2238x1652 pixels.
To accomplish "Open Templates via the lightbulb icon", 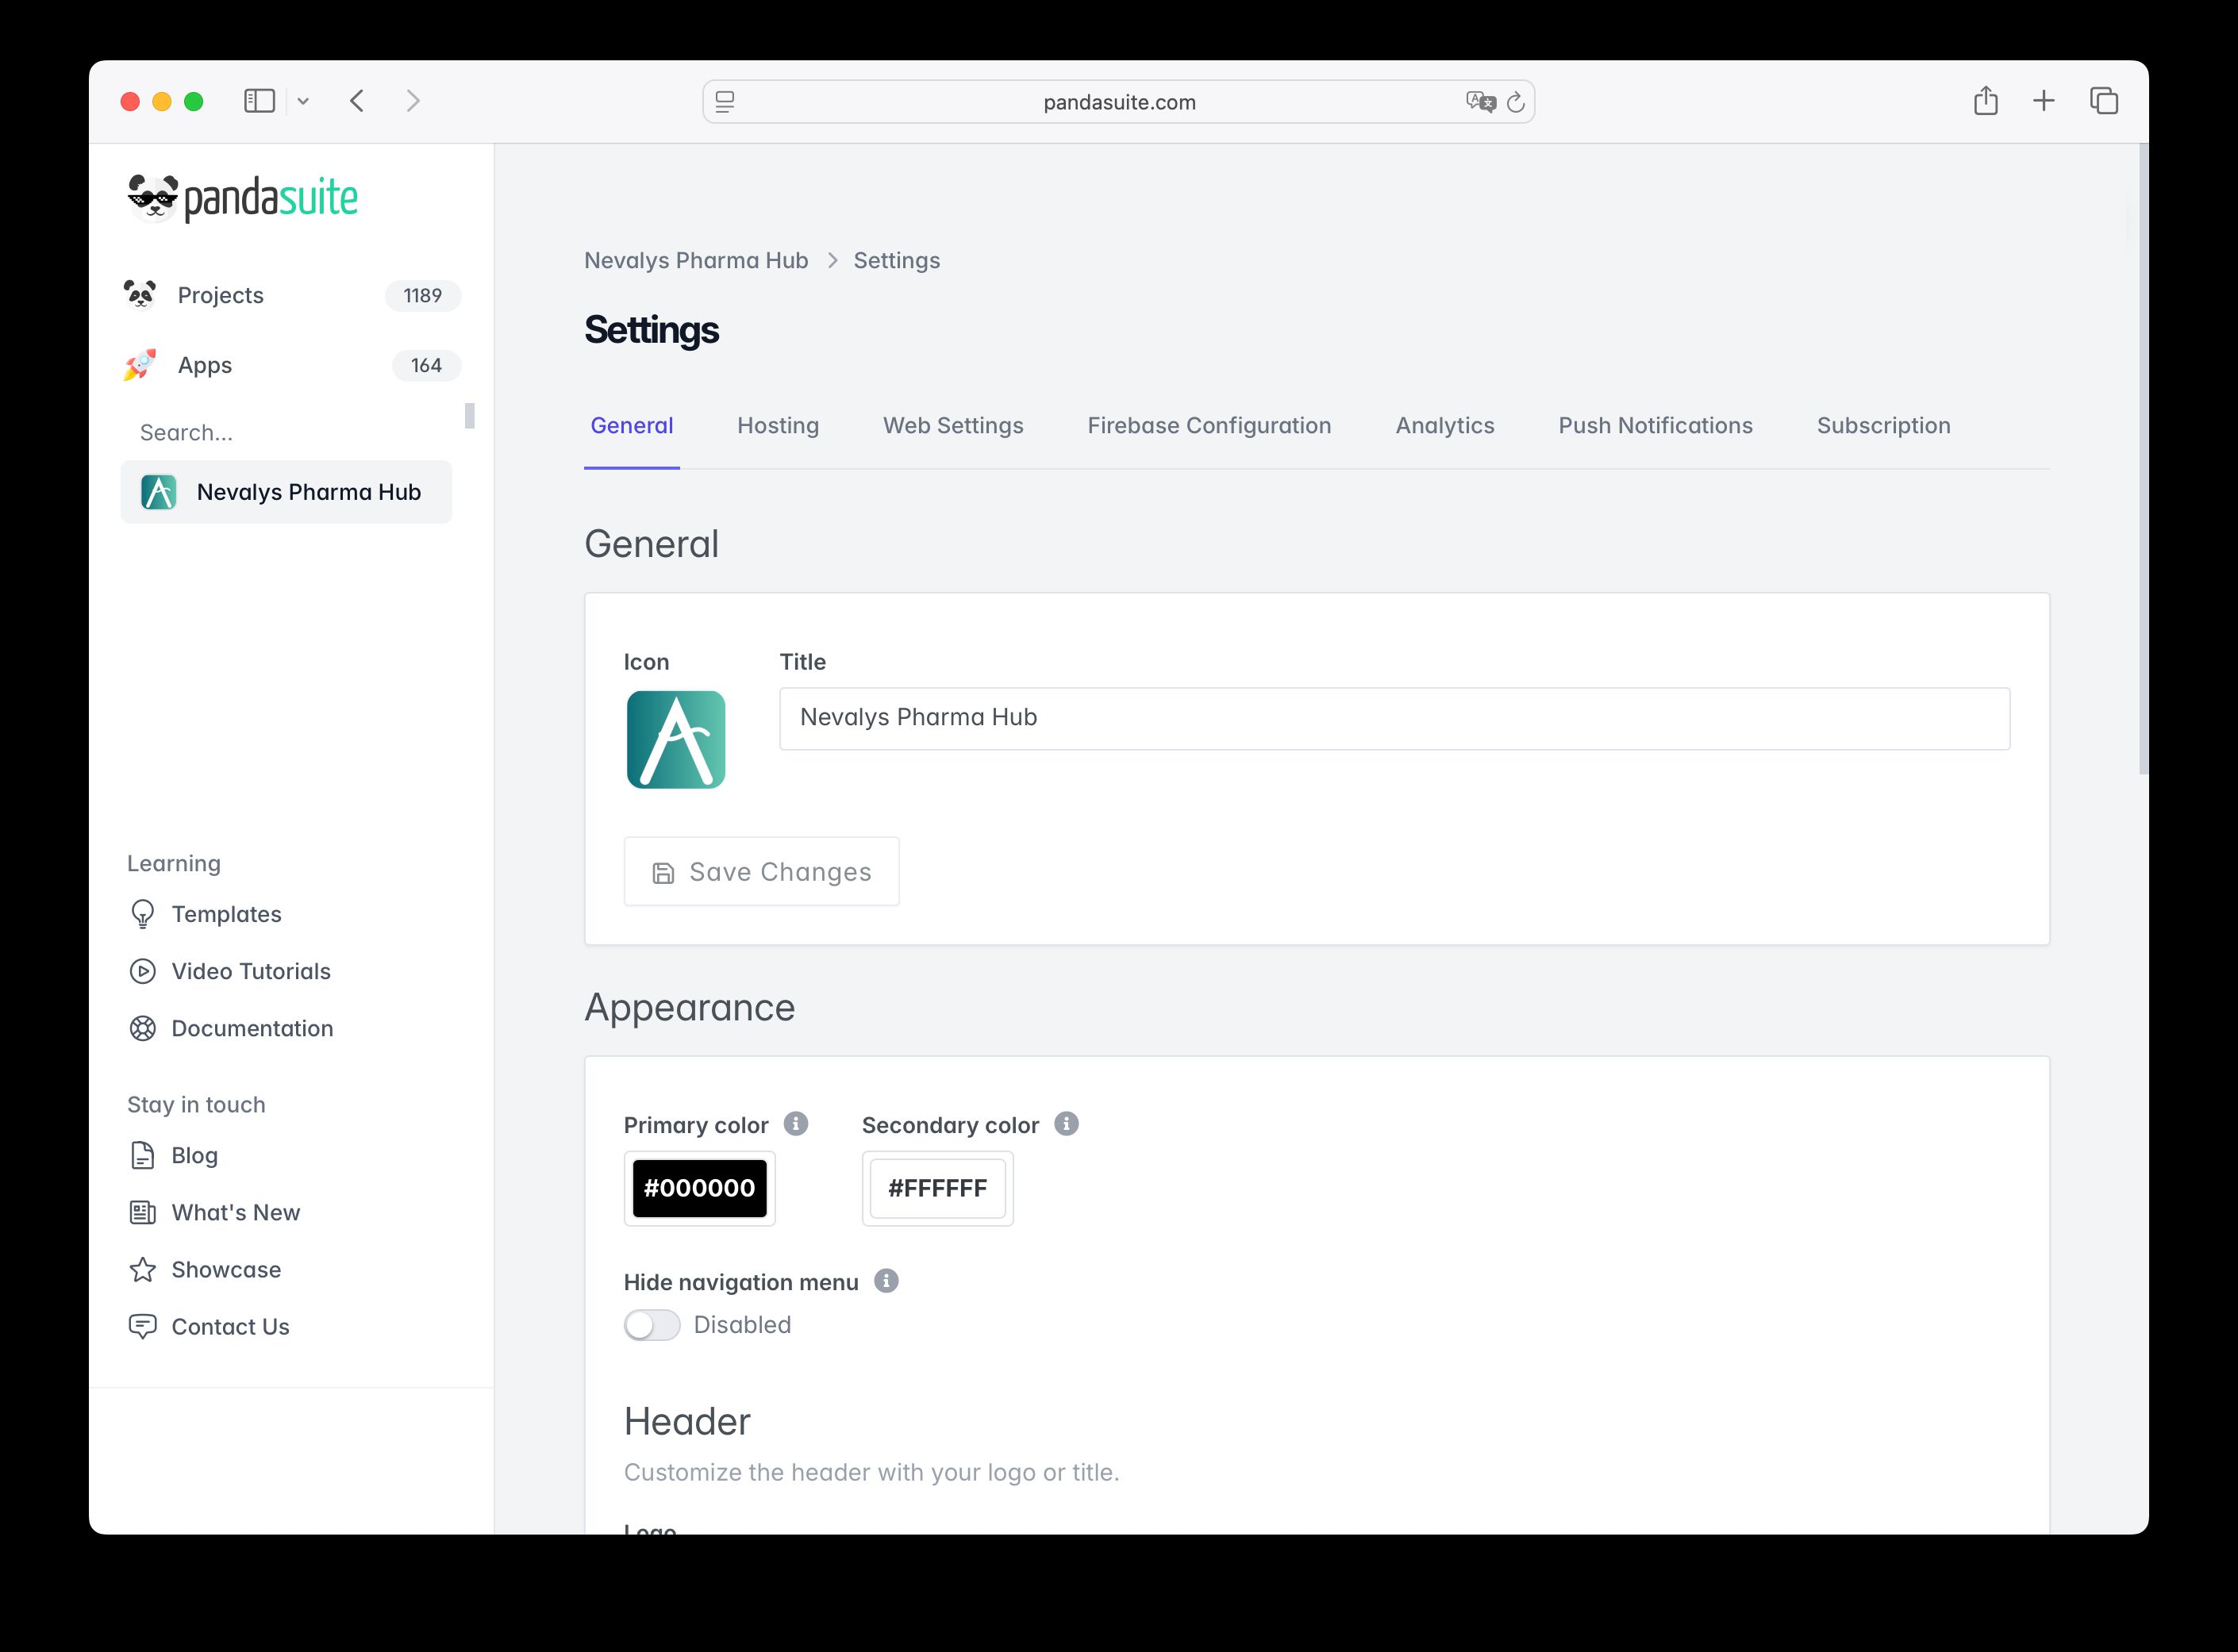I will click(143, 913).
